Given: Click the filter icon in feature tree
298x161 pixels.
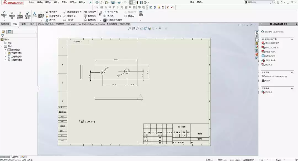Looking at the screenshot, I should [2, 36].
